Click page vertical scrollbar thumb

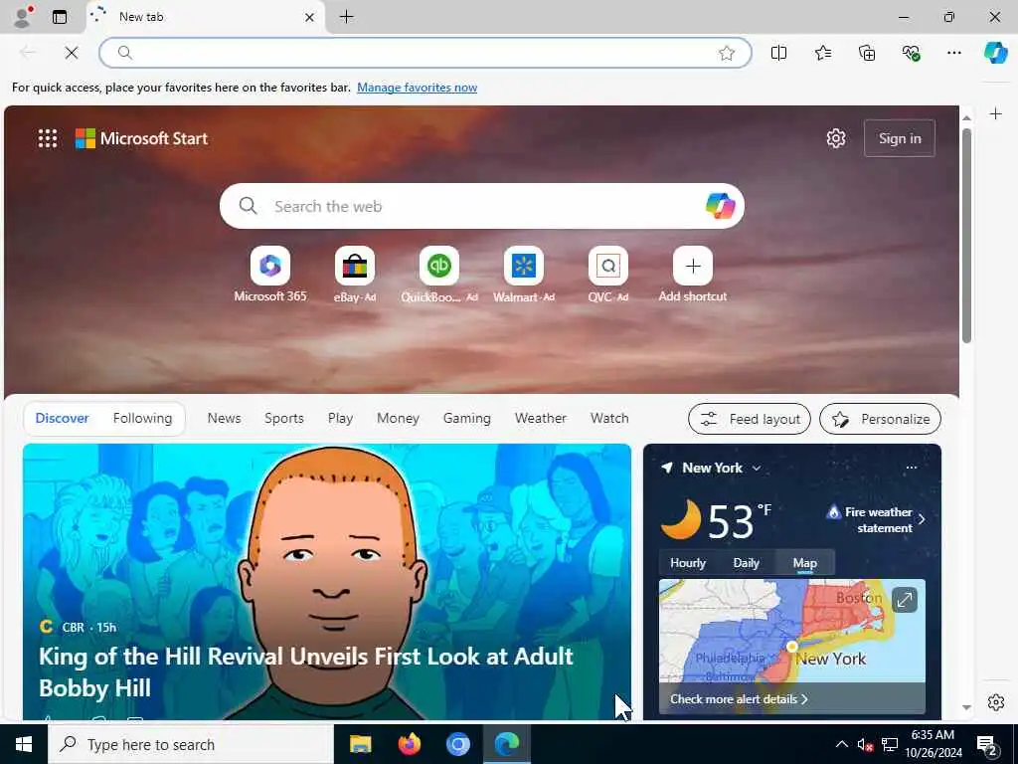pyautogui.click(x=966, y=236)
